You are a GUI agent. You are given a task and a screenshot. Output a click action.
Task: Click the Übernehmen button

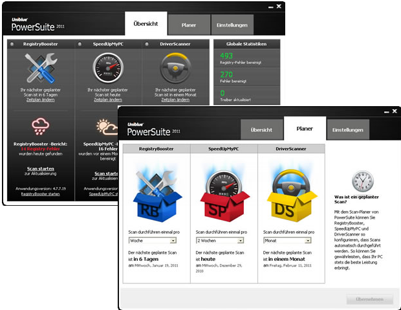[x=369, y=299]
